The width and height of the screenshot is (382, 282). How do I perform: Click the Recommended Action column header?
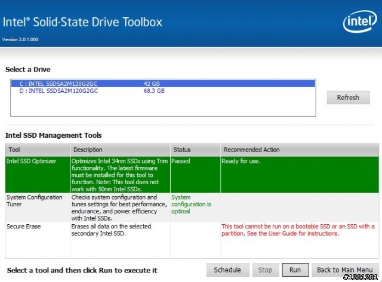[x=300, y=150]
